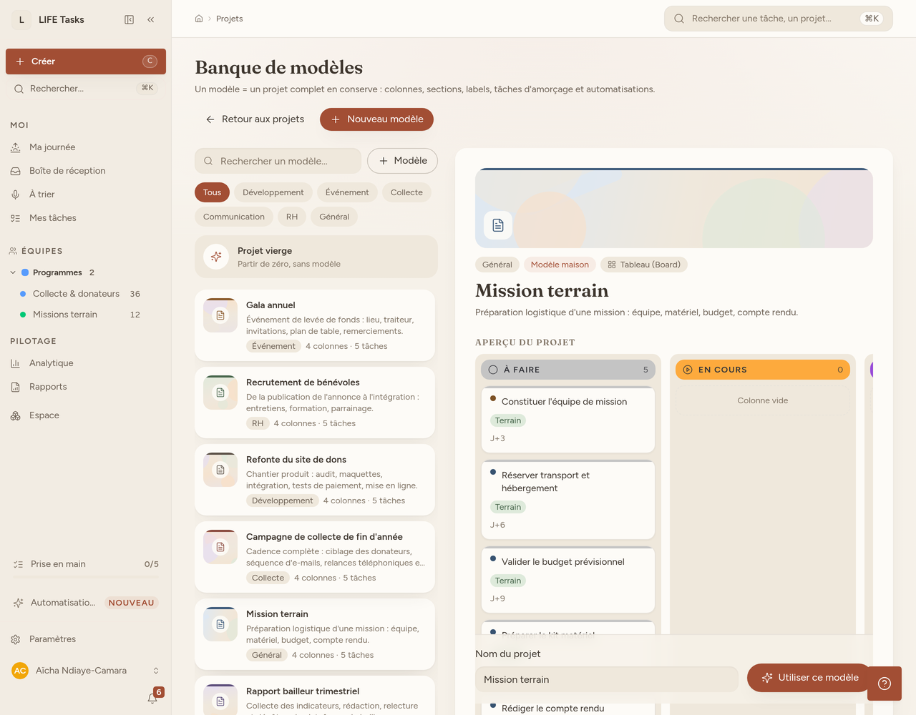
Task: Open Collecte & donateurs project
Action: (x=86, y=294)
